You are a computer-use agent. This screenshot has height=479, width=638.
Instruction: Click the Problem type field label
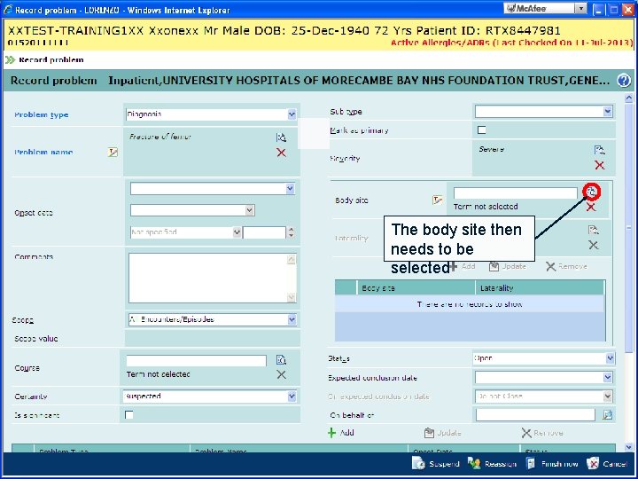(42, 114)
